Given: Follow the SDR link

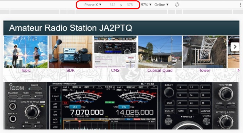Looking at the screenshot, I should (x=70, y=70).
